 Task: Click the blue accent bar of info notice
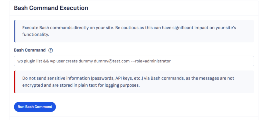[15, 31]
